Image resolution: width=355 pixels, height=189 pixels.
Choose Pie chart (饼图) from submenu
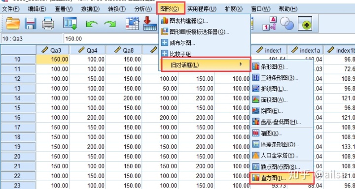point(282,111)
